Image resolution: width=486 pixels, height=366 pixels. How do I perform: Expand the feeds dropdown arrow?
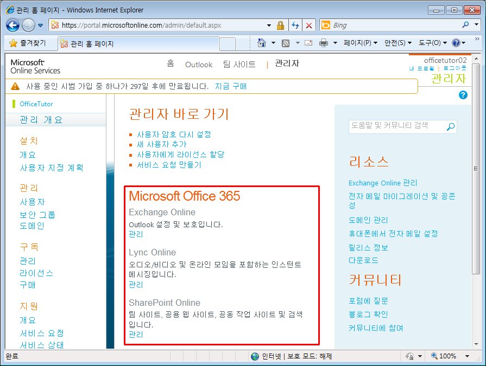[298, 43]
